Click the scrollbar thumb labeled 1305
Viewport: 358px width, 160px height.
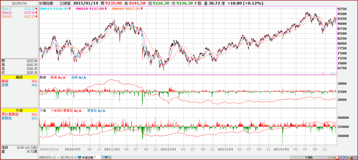pos(309,158)
